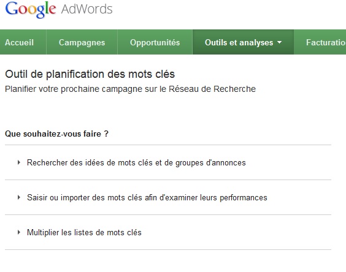Expand the triangle beside Saisir ou importer
346x272 pixels.
(x=19, y=197)
